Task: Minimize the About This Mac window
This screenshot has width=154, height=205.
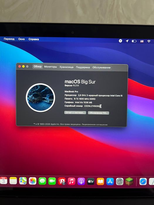Action: (x=23, y=66)
